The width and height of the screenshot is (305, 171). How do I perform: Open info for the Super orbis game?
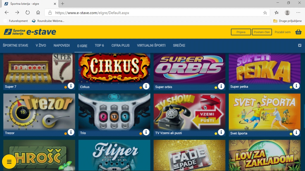pos(221,86)
